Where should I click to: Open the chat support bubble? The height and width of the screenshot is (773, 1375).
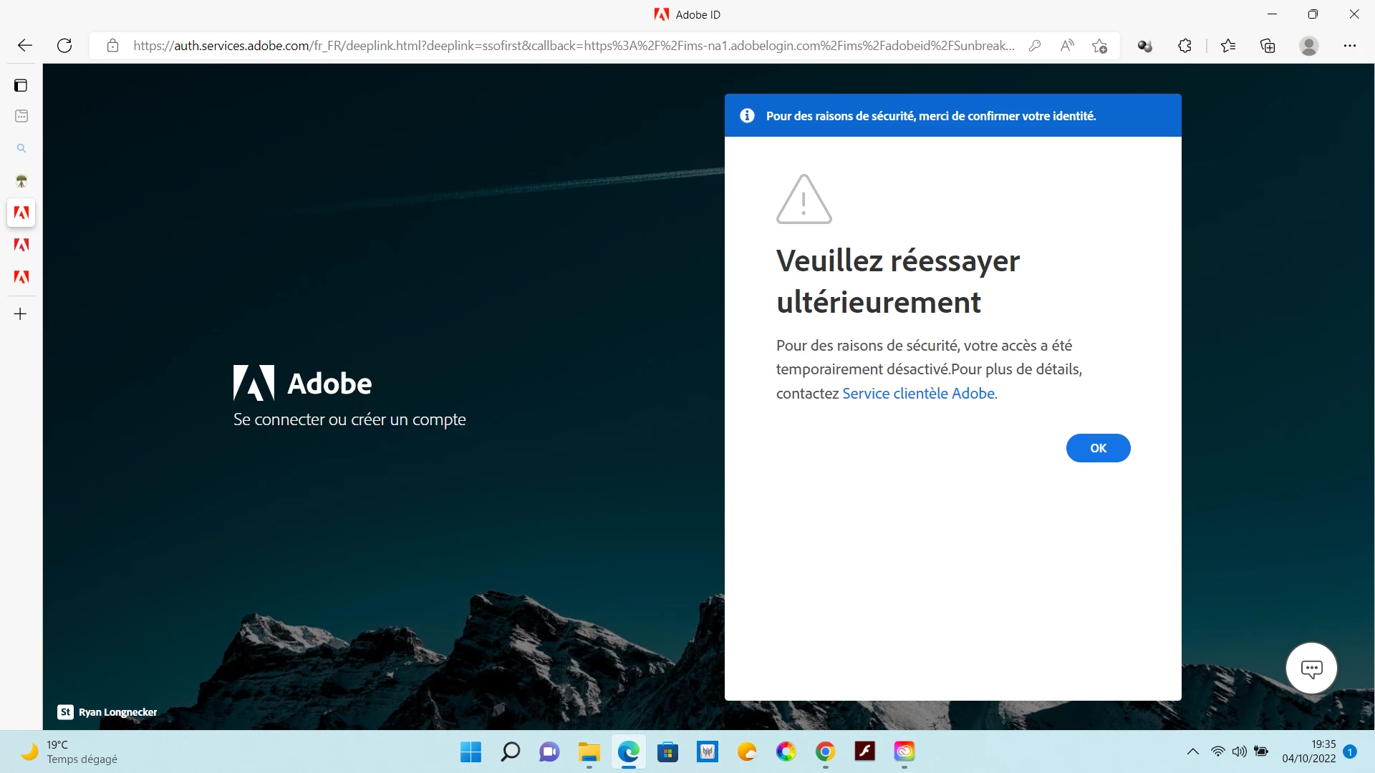(x=1311, y=669)
